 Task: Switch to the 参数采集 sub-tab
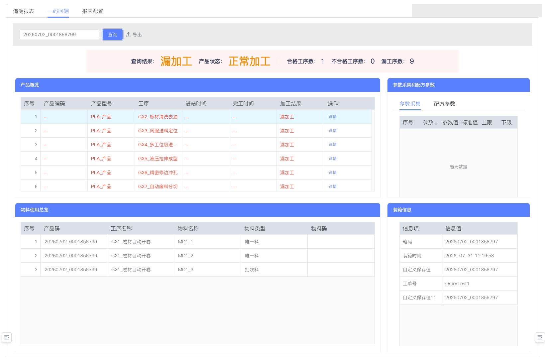[x=410, y=104]
